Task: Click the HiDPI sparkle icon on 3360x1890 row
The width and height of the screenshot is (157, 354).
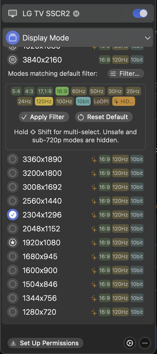Action: 94,159
